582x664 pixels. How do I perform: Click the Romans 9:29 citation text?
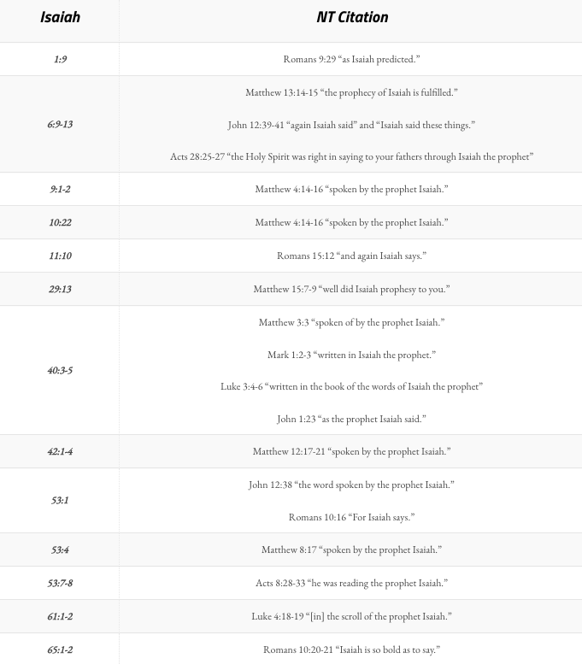351,59
